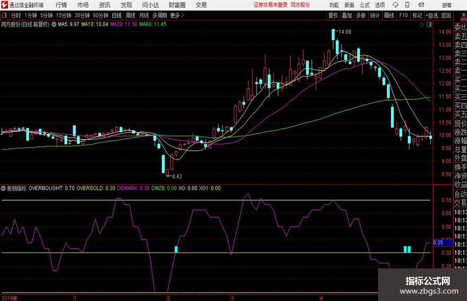Click the February buy signal cyan bar
This screenshot has height=301, width=467.
coord(176,250)
